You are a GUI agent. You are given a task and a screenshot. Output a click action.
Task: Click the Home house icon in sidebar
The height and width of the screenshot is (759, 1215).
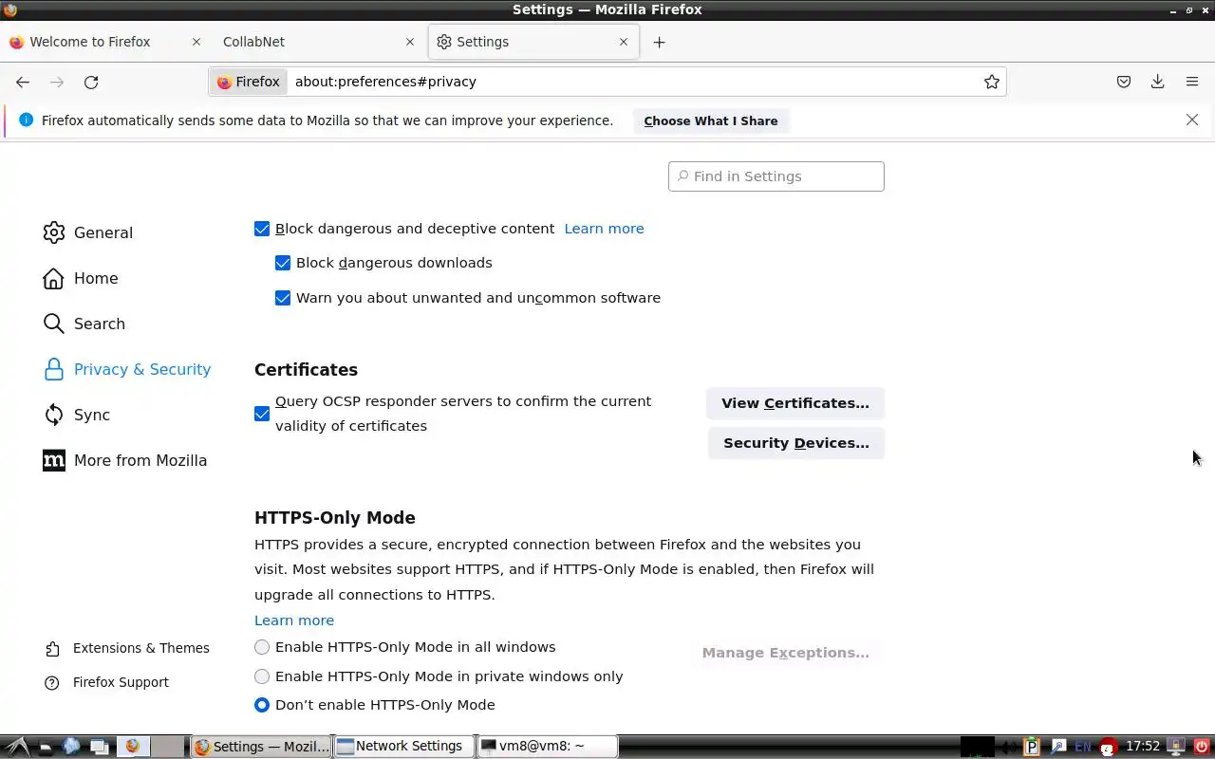pyautogui.click(x=54, y=278)
